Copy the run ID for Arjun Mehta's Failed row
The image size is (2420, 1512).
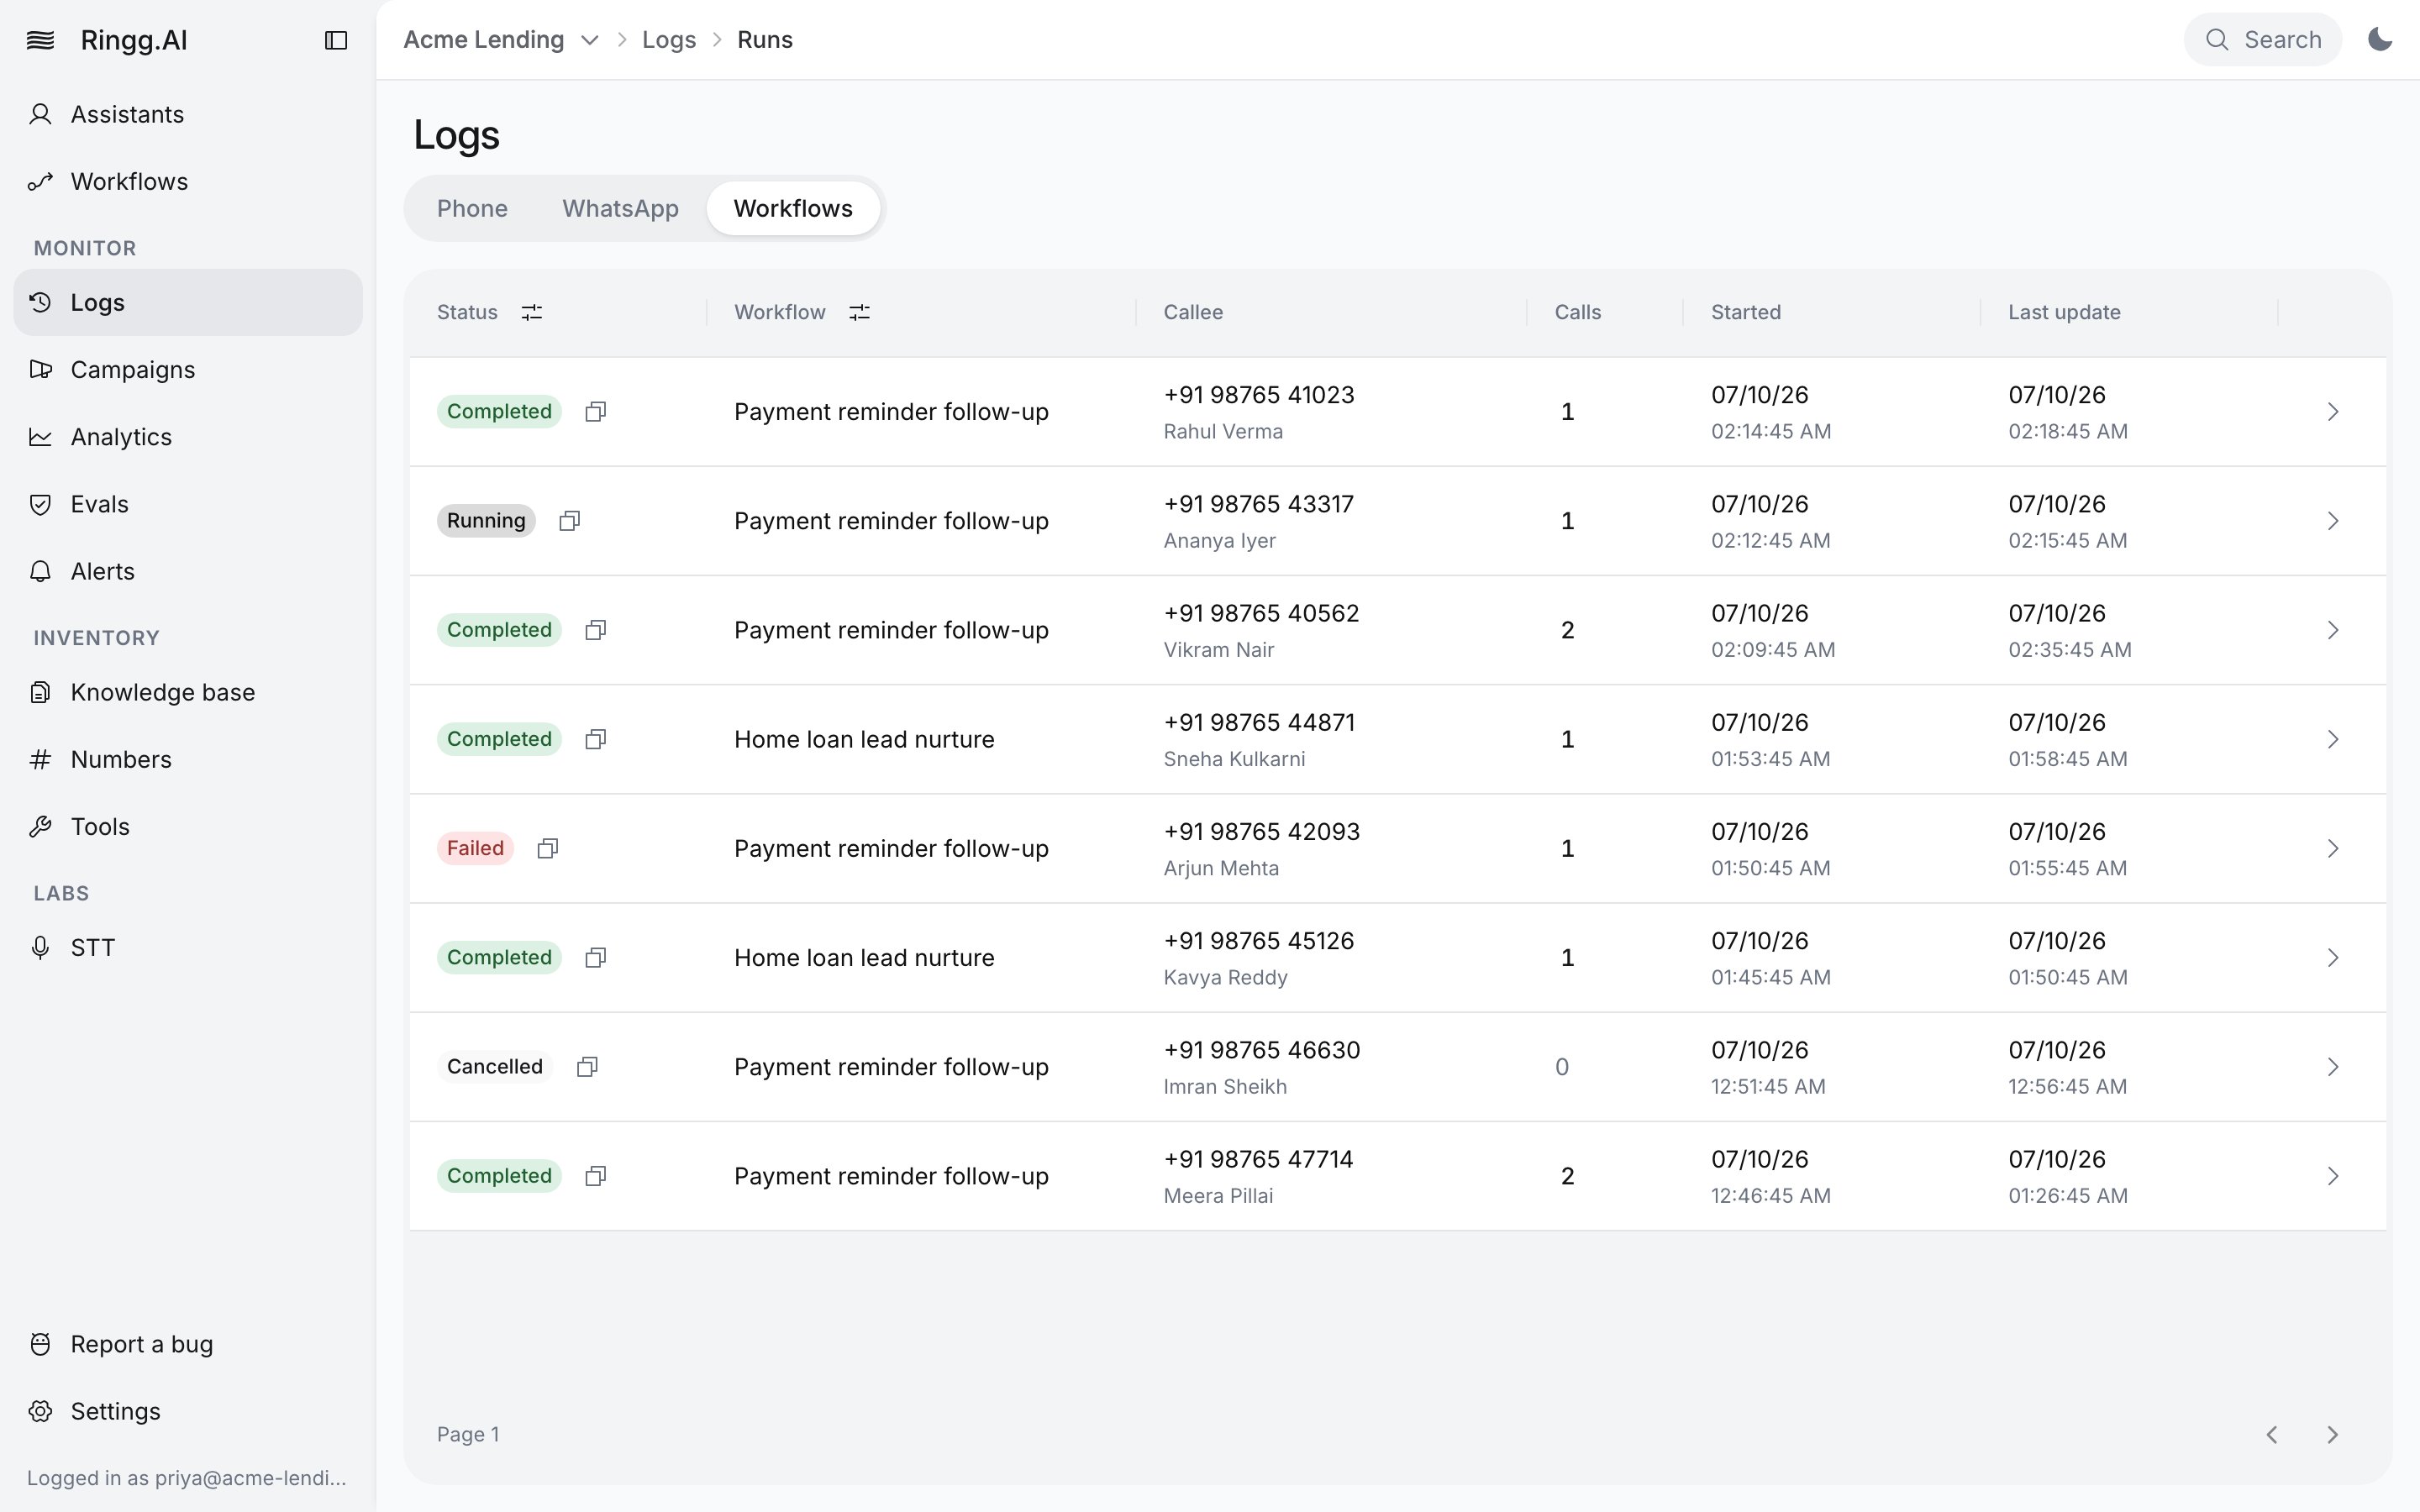tap(548, 848)
